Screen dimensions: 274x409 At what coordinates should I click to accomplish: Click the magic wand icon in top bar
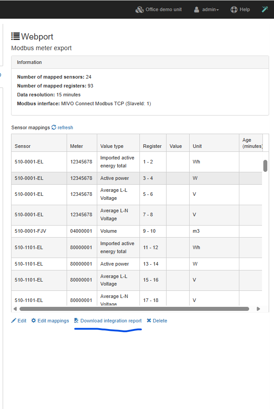point(265,9)
